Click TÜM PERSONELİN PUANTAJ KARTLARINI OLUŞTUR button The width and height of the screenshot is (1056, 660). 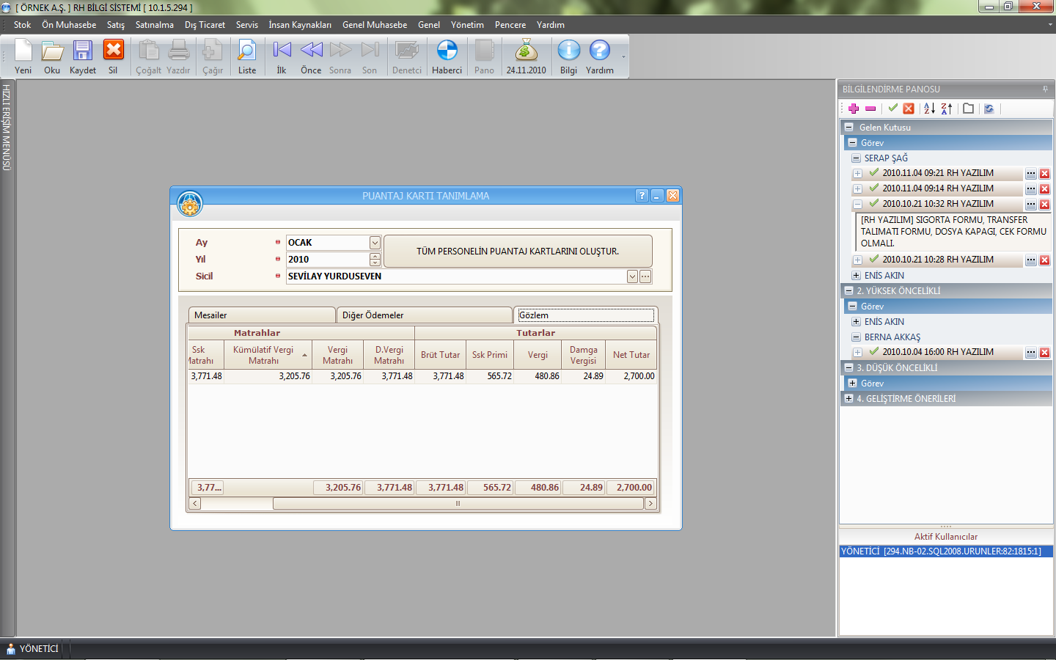click(518, 252)
